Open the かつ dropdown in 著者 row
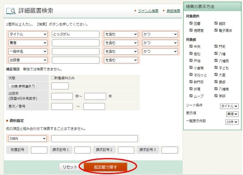The image size is (243, 175). 160,43
